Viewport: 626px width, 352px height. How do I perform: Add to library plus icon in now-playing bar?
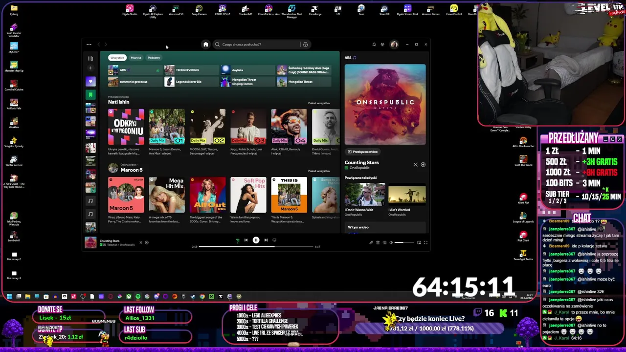[146, 242]
